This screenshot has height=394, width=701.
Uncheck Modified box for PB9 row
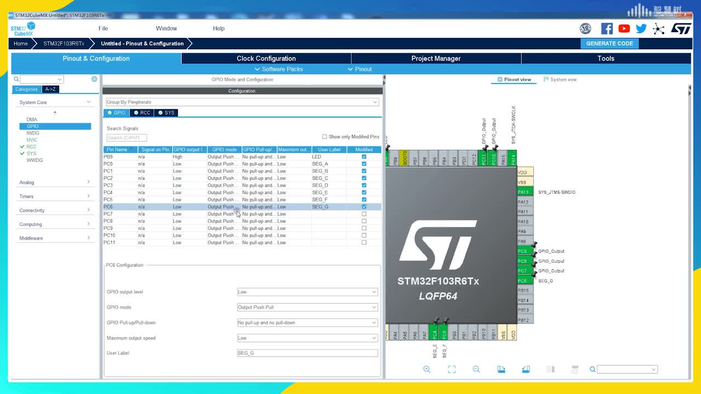coord(364,157)
